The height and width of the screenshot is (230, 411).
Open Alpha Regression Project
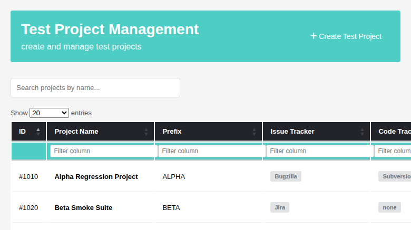point(96,176)
